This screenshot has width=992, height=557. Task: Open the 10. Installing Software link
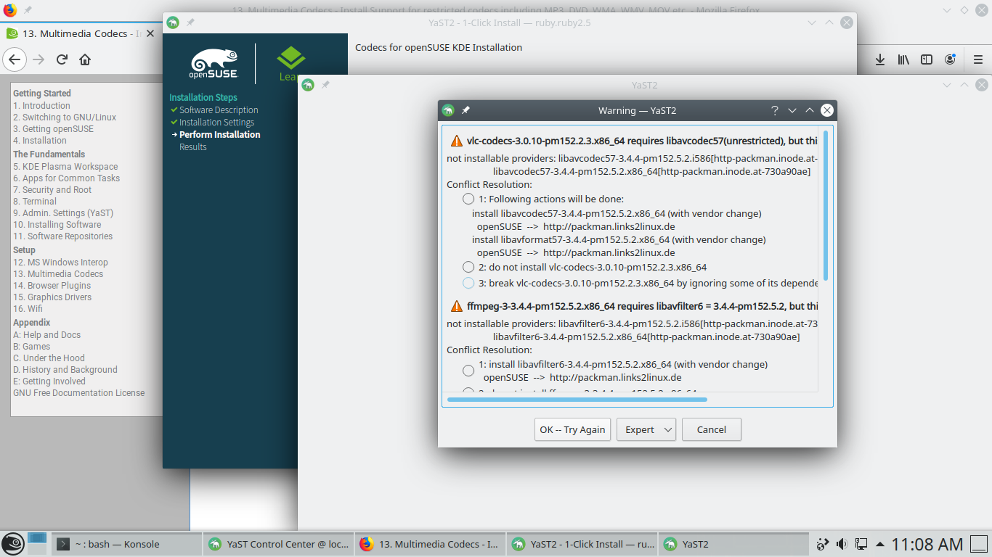coord(57,225)
